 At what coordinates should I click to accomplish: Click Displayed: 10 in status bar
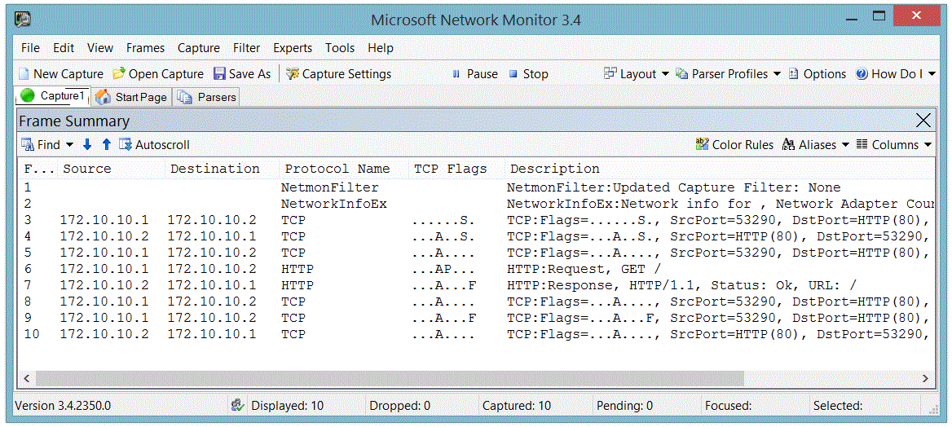287,406
